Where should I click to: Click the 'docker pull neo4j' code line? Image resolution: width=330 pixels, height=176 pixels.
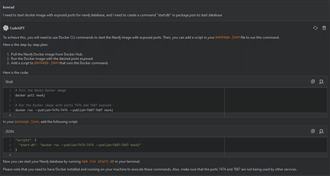(x=30, y=95)
